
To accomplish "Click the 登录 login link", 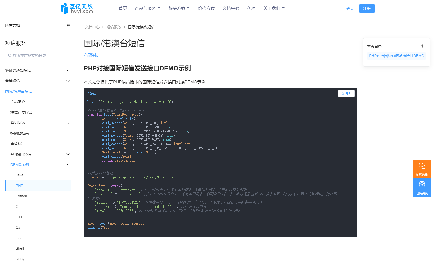I will pos(350,9).
